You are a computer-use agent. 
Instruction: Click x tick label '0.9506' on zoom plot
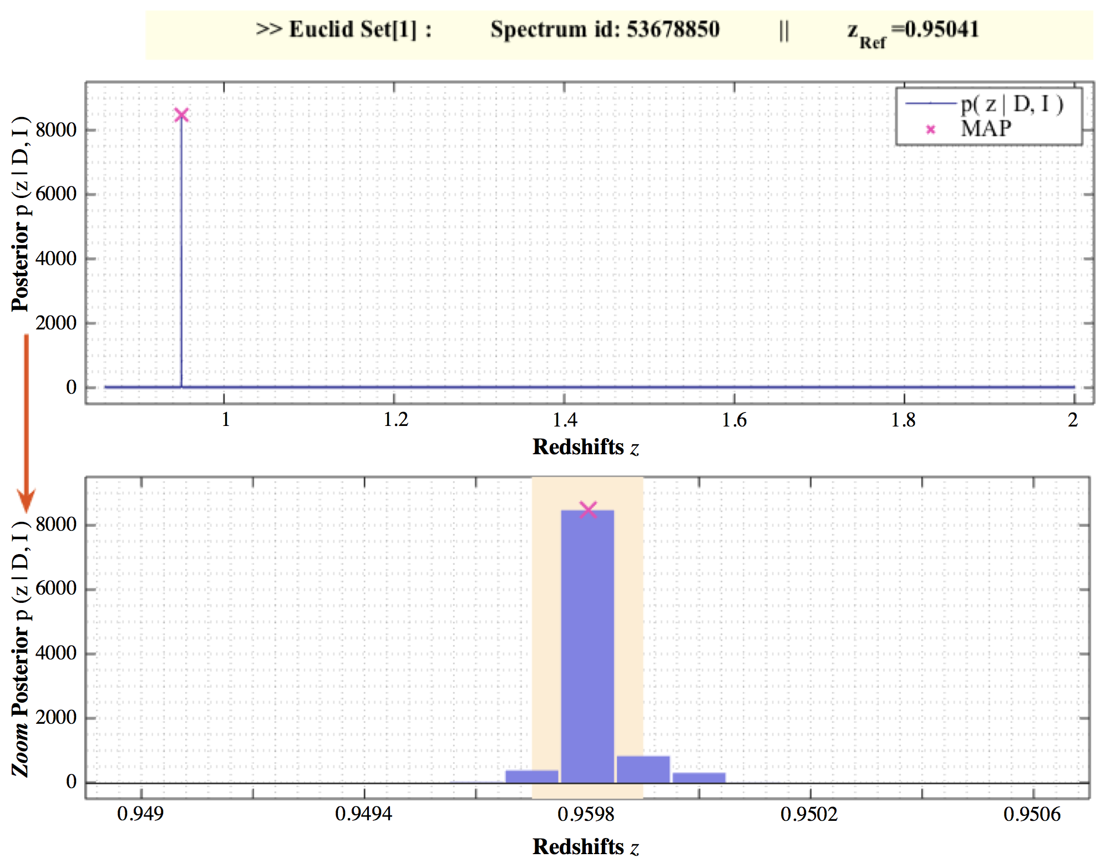pyautogui.click(x=1032, y=814)
